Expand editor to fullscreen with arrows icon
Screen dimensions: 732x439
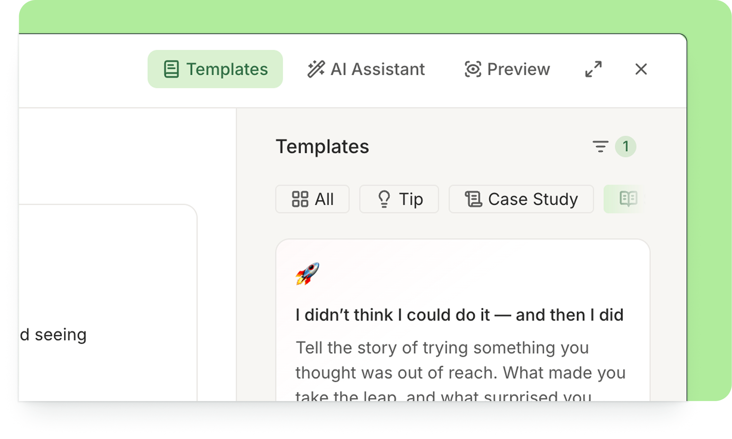[x=593, y=69]
